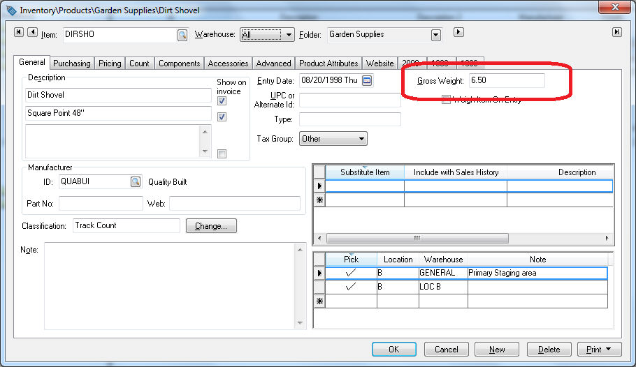Viewport: 636px width, 367px height.
Task: Click the Type input field
Action: point(349,119)
